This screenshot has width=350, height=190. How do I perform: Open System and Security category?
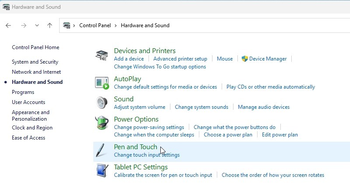(35, 62)
